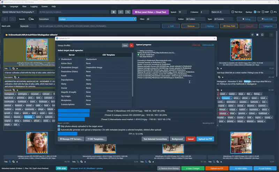
Task: Open CSV Template cell for Alamy
Action: coord(108,84)
